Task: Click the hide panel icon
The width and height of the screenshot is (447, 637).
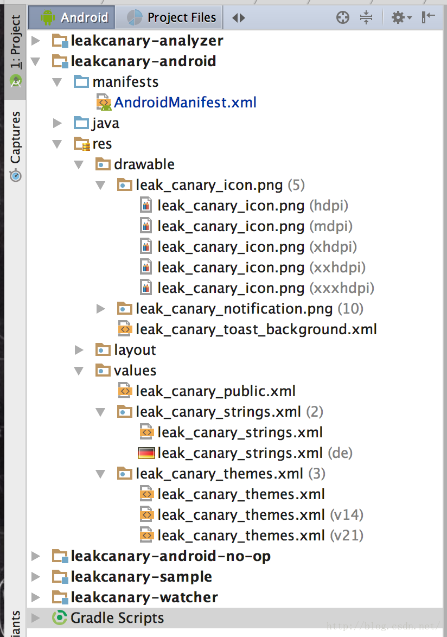Action: click(x=429, y=17)
